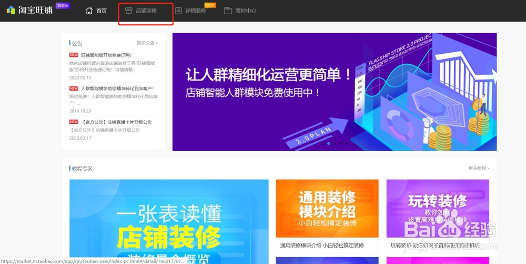This screenshot has height=264, width=526.
Task: Click 更多教程 link
Action: coord(479,168)
